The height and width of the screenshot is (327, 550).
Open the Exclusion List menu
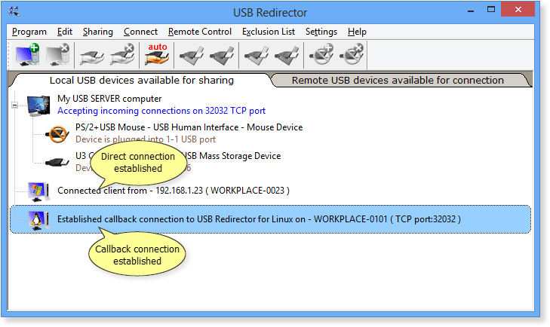pyautogui.click(x=269, y=32)
